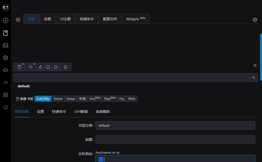The height and width of the screenshot is (162, 262).
Task: Open terminal background image settings icon
Action: pos(5,45)
